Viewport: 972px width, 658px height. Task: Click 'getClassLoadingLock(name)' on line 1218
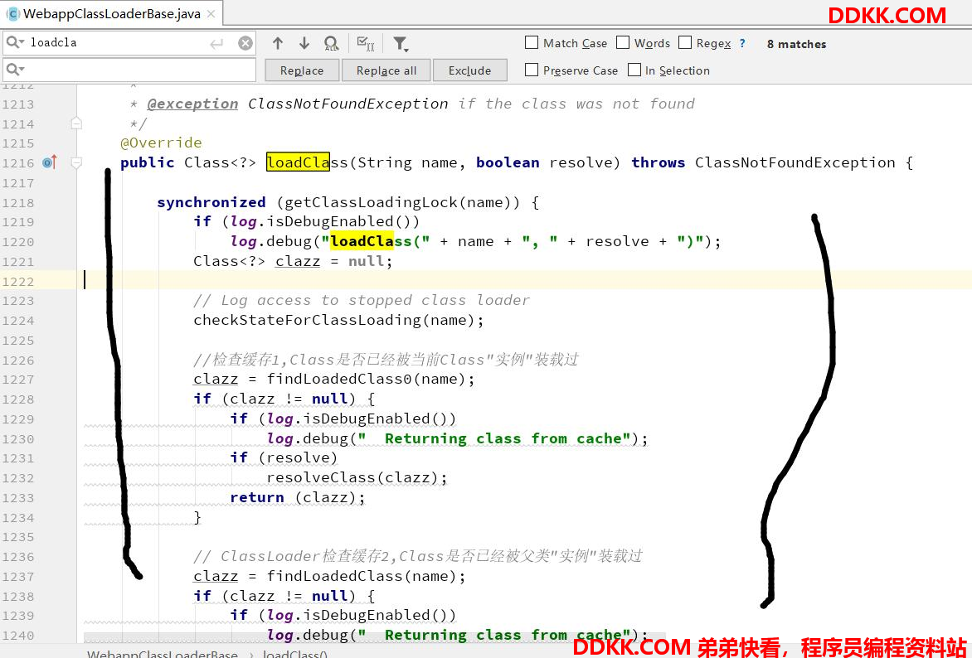coord(399,202)
